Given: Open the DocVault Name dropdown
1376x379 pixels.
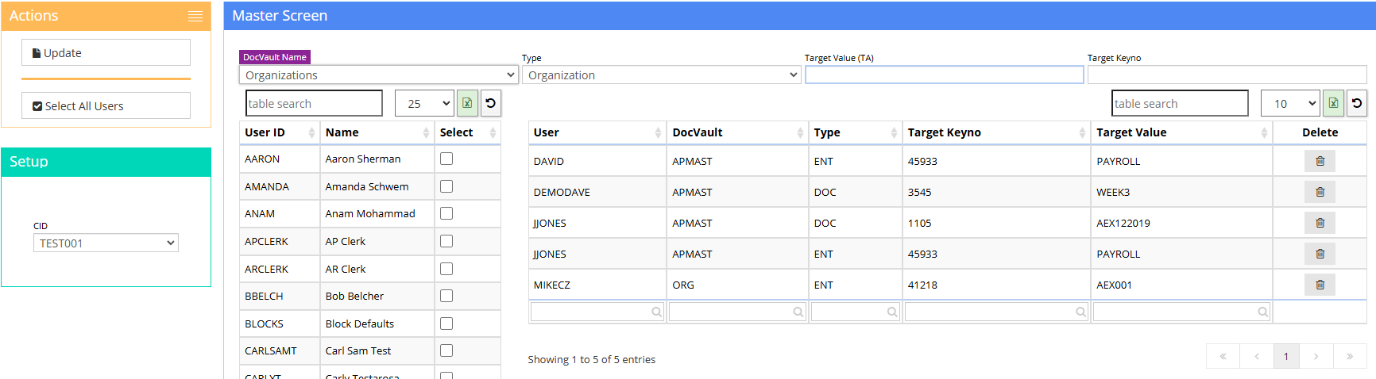Looking at the screenshot, I should 378,75.
